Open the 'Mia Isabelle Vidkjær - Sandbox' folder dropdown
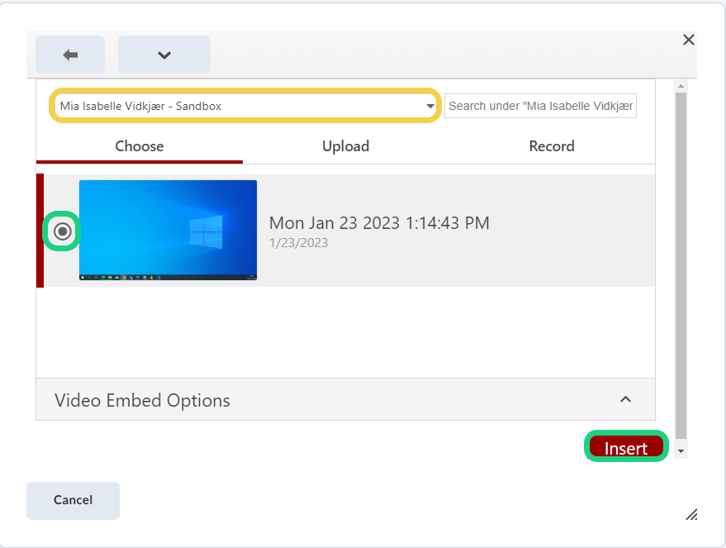Image resolution: width=726 pixels, height=548 pixels. coord(244,106)
